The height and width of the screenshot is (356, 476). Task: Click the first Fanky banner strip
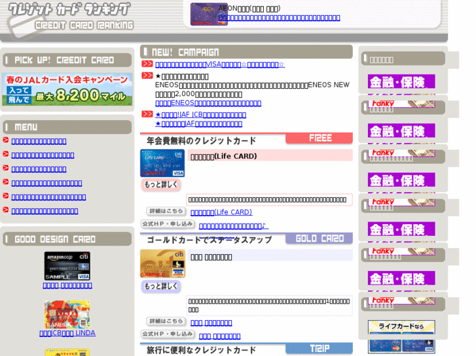point(401,104)
